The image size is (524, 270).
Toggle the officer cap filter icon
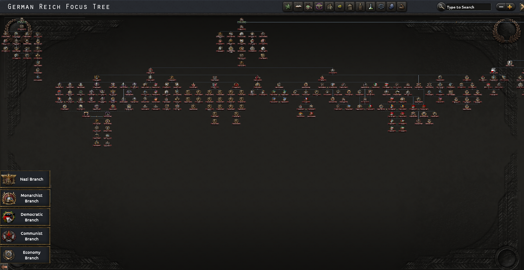click(340, 7)
